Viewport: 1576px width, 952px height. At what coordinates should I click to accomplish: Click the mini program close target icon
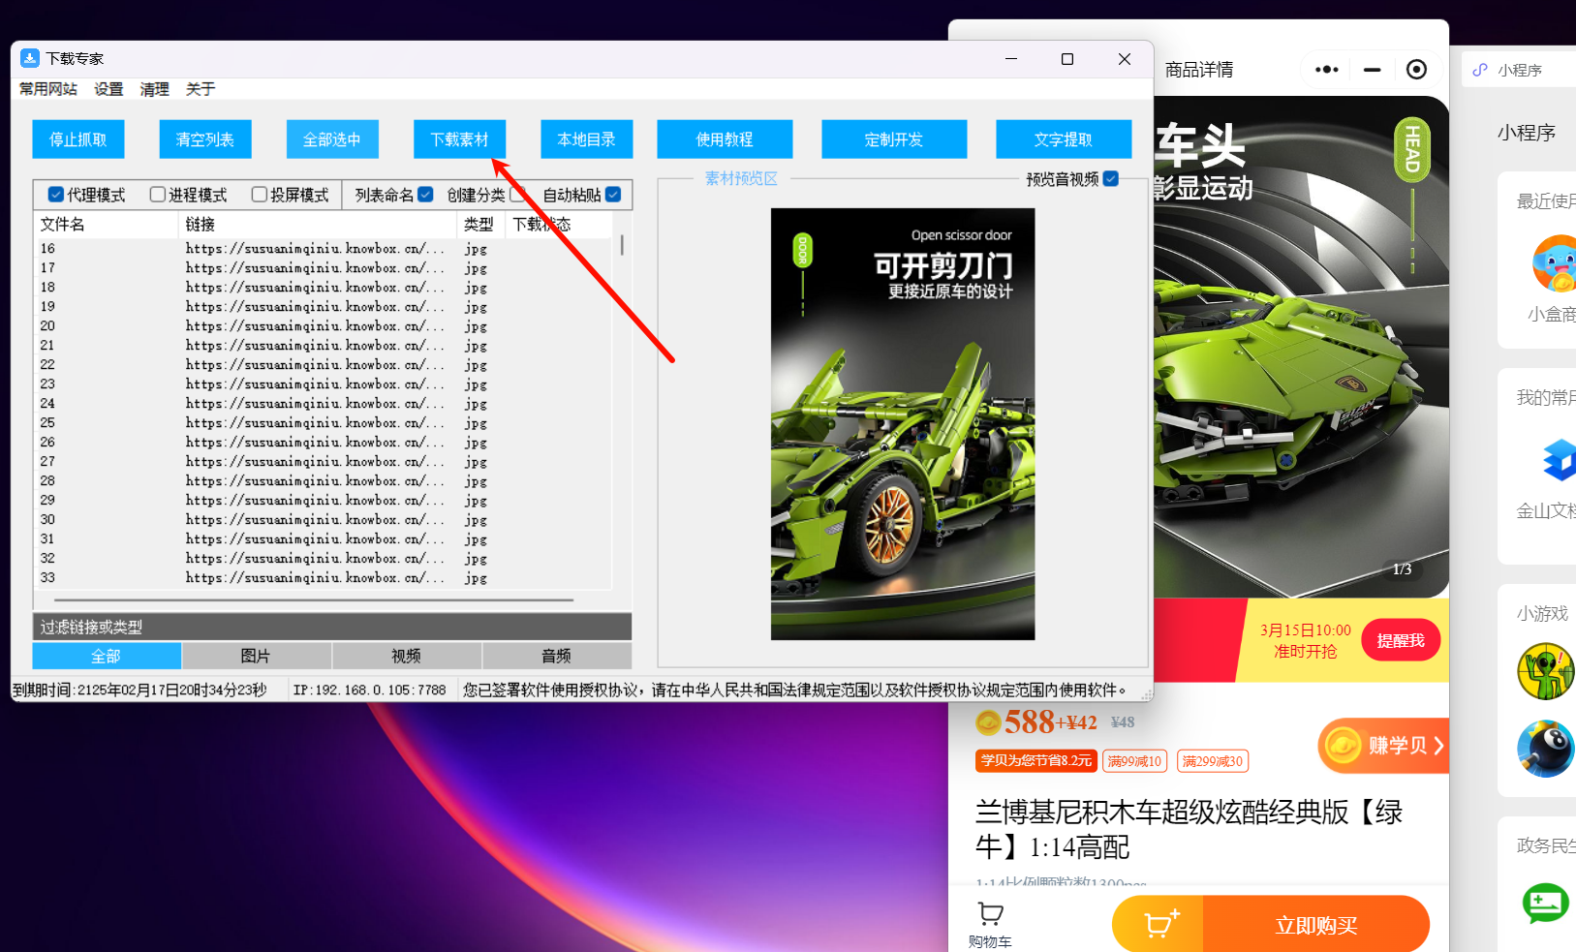1416,70
